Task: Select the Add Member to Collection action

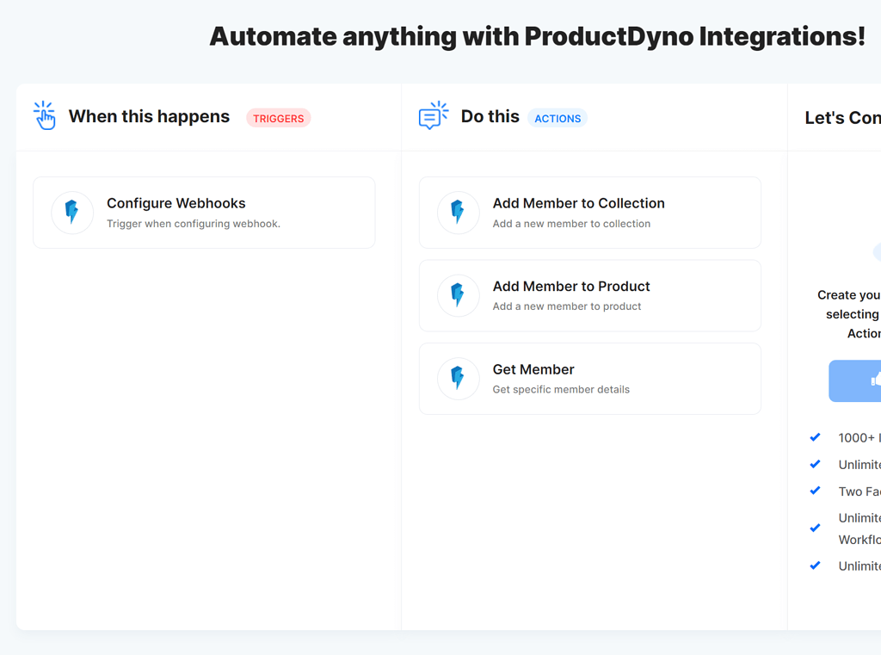Action: (x=589, y=213)
